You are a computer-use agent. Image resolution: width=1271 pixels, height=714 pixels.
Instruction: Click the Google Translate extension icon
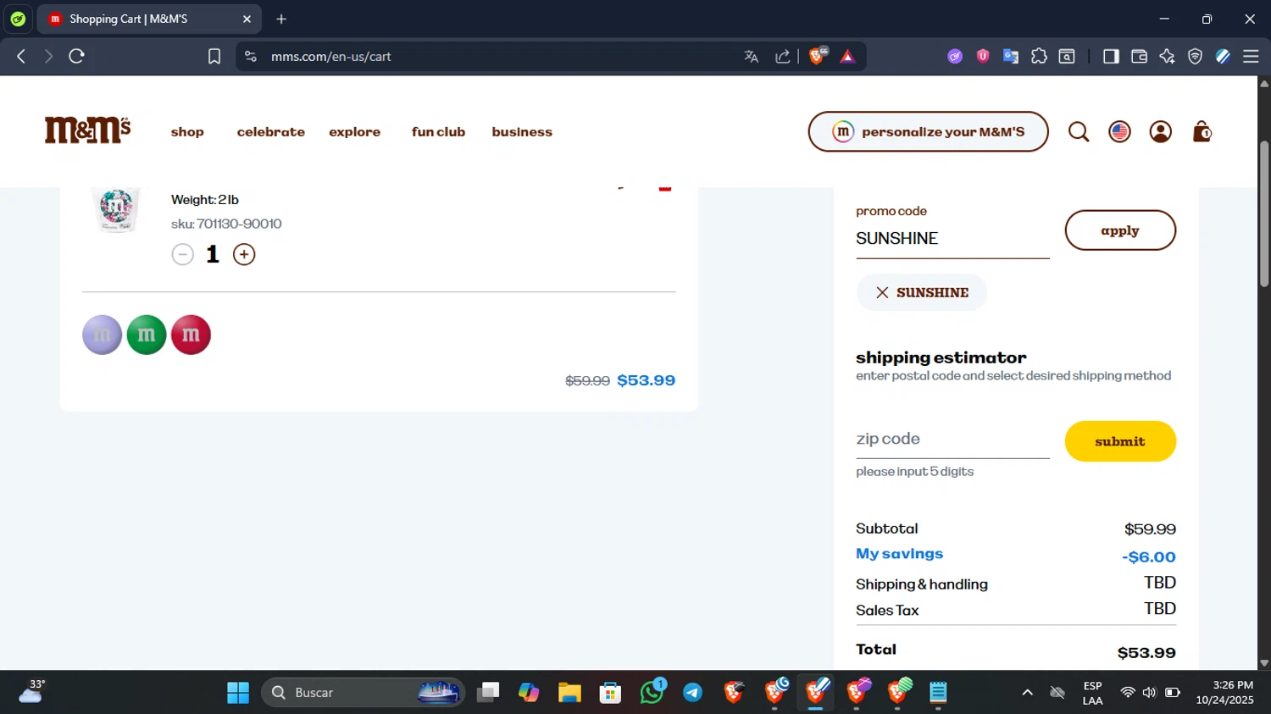[1011, 56]
